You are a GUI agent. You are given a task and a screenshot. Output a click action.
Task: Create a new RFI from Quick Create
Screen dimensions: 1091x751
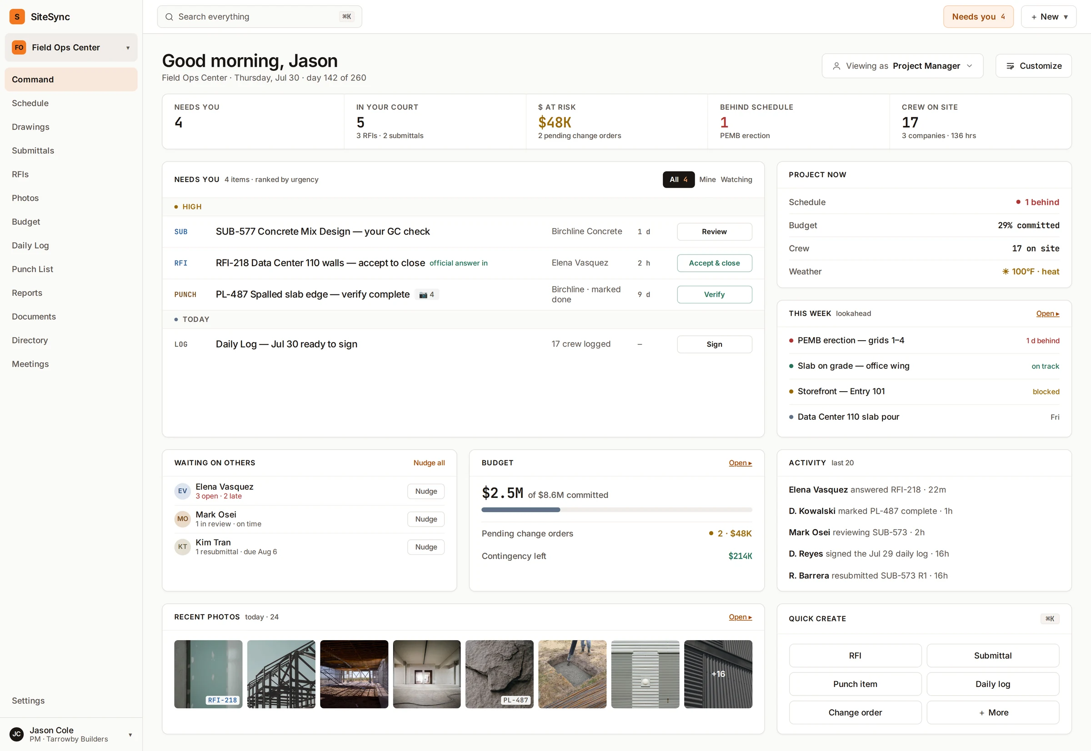pos(855,656)
